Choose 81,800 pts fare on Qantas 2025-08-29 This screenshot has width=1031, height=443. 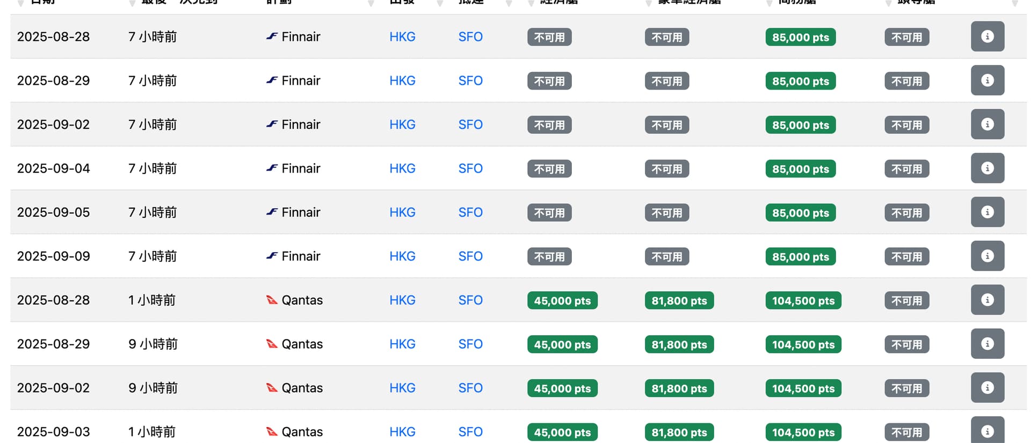pyautogui.click(x=679, y=345)
